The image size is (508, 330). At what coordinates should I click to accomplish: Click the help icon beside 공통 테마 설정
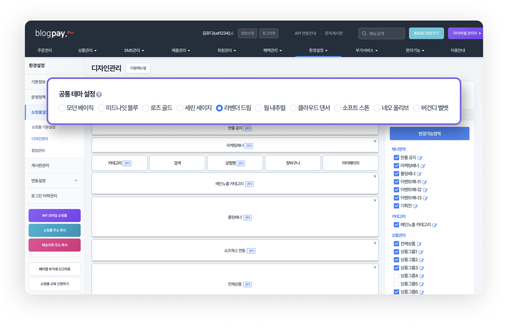click(x=99, y=94)
